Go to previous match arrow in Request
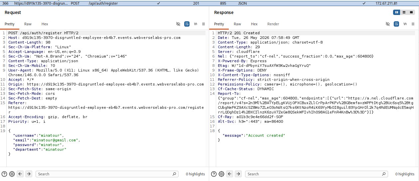Viewport: 419px width, 181px height. 20,174
